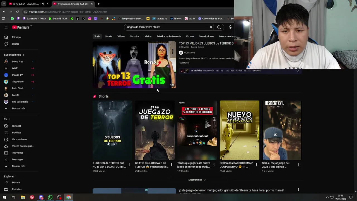Open the Windows Start menu
Viewport: 357px width, 201px height.
(4, 197)
